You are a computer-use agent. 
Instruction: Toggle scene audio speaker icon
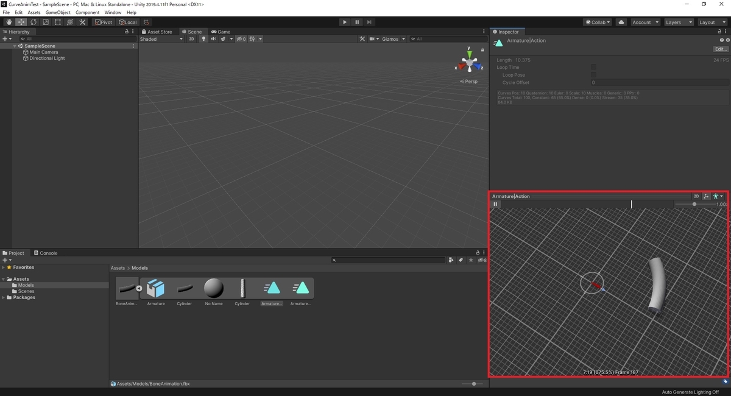click(x=213, y=39)
